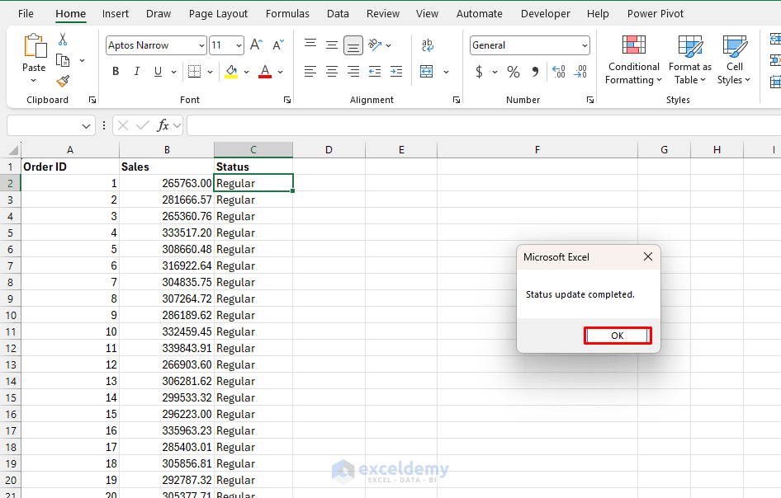
Task: Cut selection with the scissors icon
Action: (x=63, y=39)
